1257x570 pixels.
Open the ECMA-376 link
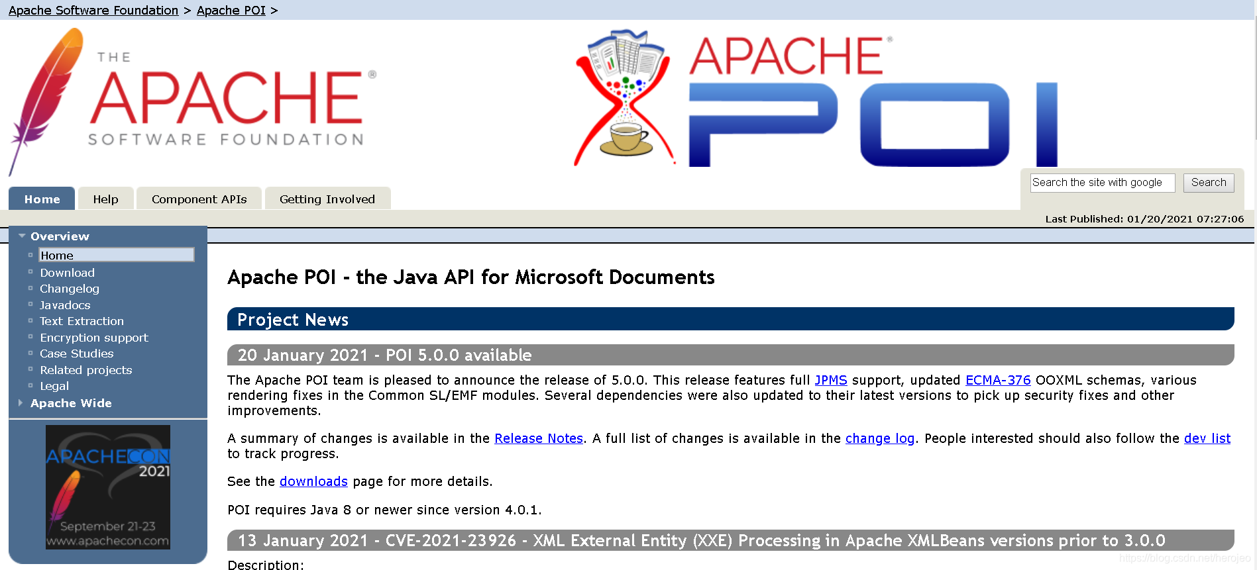pyautogui.click(x=998, y=380)
